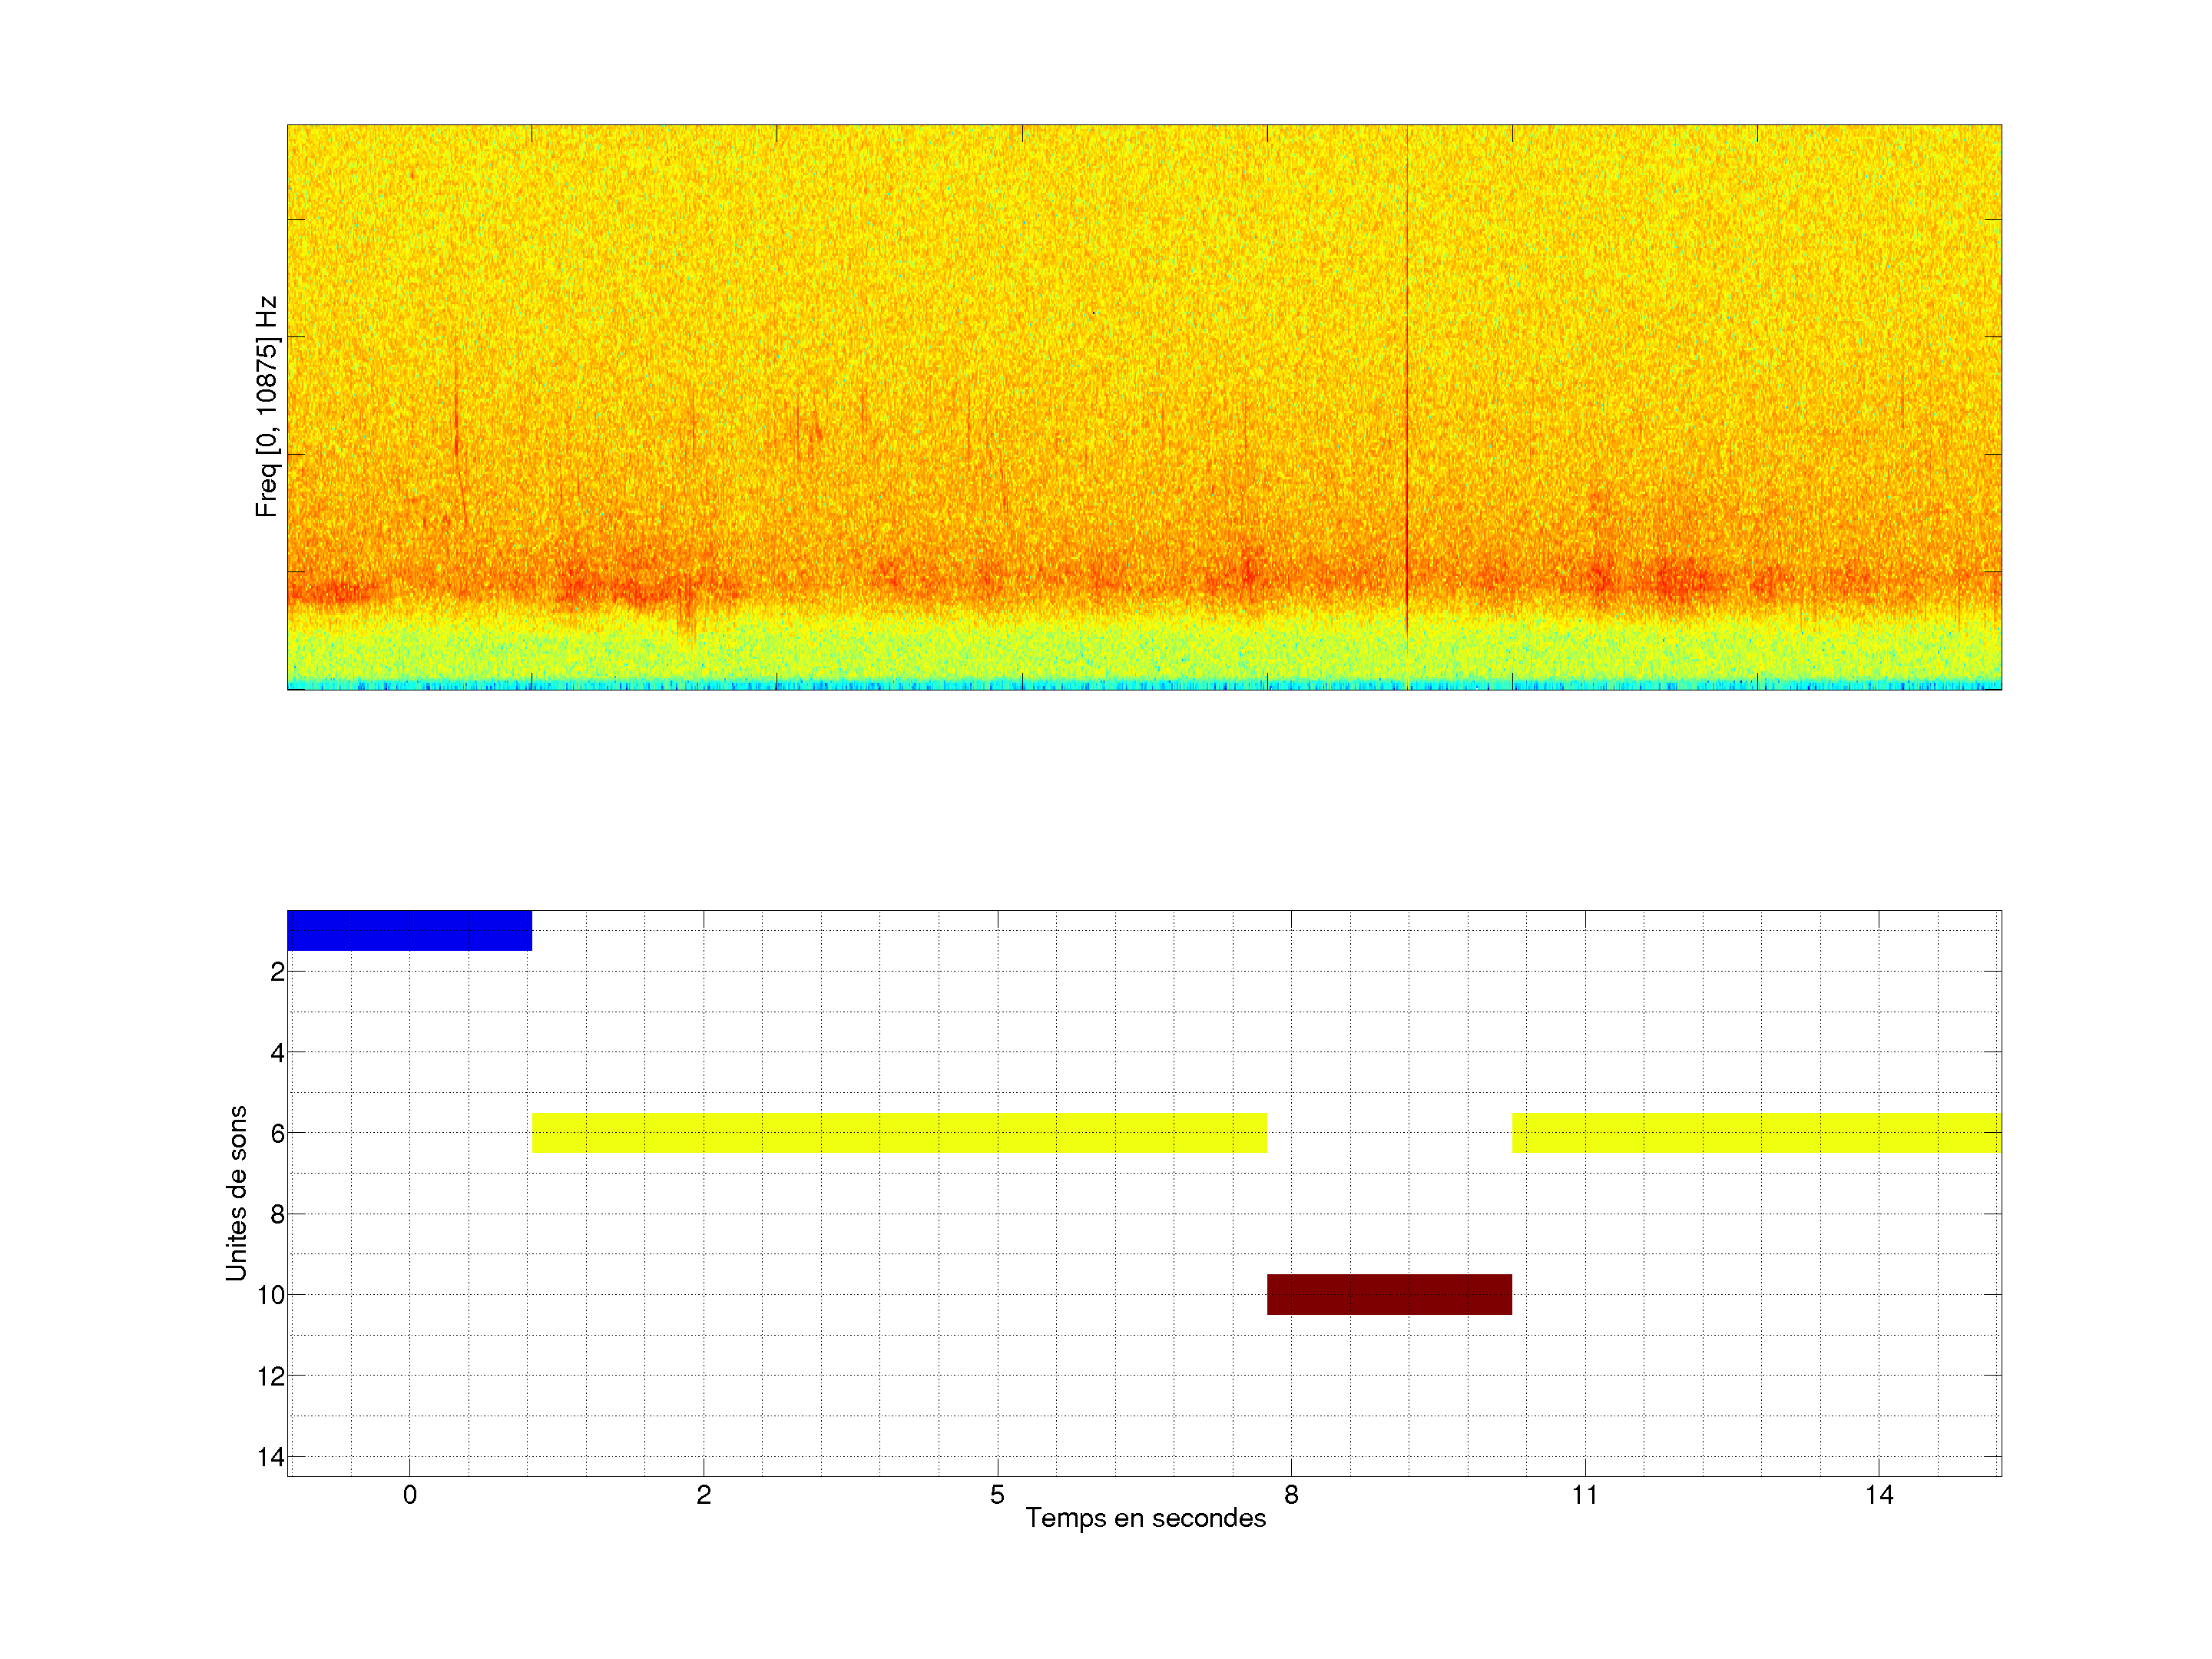Click the blue bar at sound unit 1

click(409, 930)
